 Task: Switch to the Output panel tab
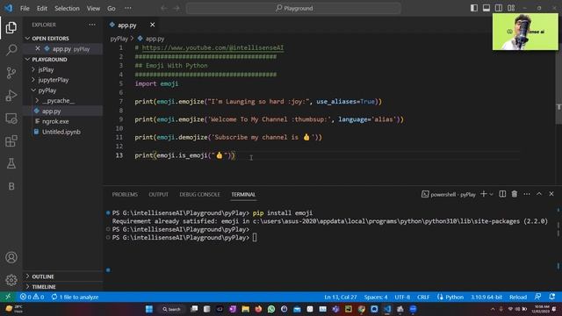pos(158,194)
